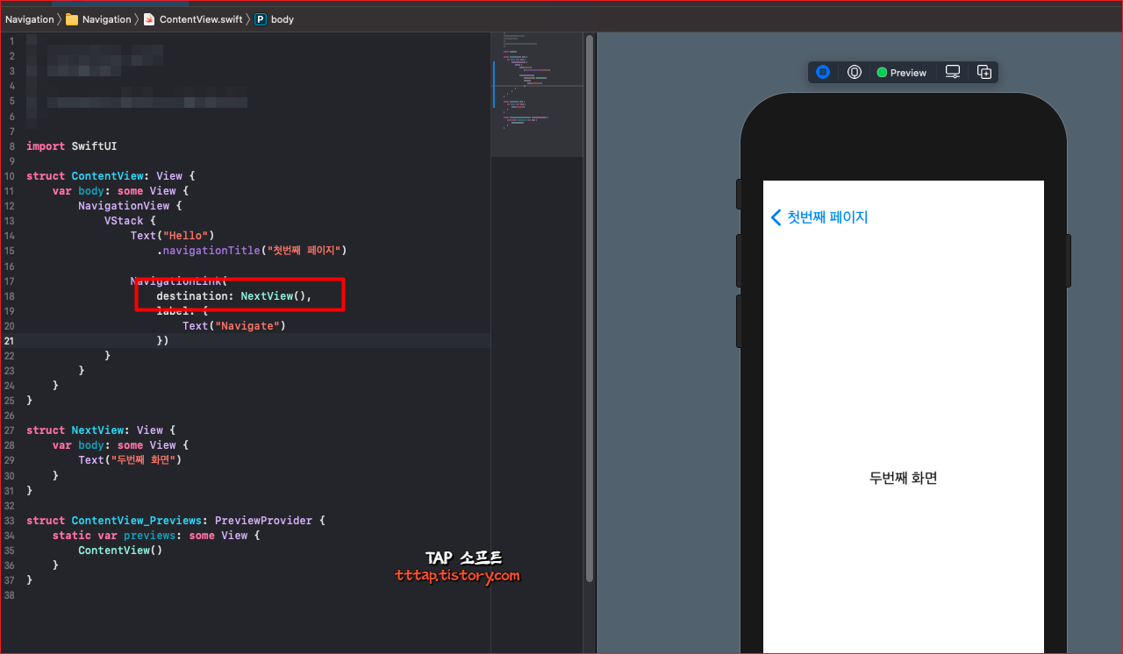The height and width of the screenshot is (654, 1123).
Task: Click ContentView() on line 35
Action: 120,551
